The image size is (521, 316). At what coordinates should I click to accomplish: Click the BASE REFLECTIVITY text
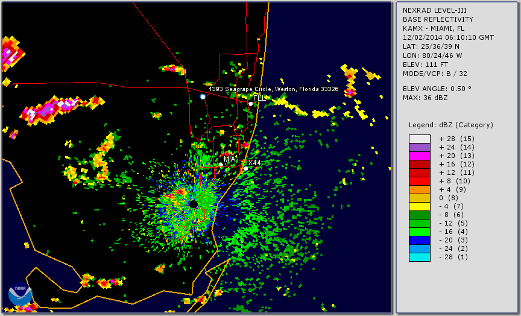point(438,20)
